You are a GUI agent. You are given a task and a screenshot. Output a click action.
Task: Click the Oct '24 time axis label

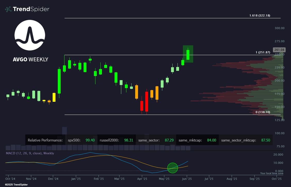[10, 179]
